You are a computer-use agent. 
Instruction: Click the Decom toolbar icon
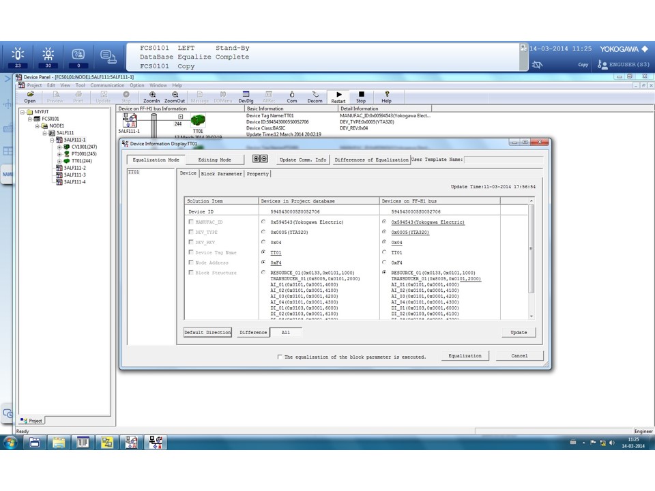pos(315,96)
